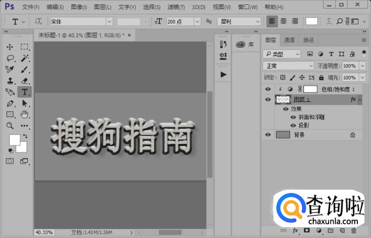
Task: Select the Lasso tool
Action: 10,58
